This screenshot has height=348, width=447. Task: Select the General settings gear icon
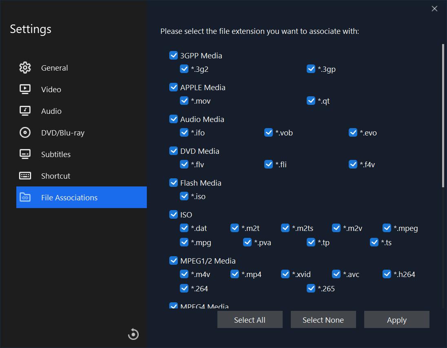point(25,68)
